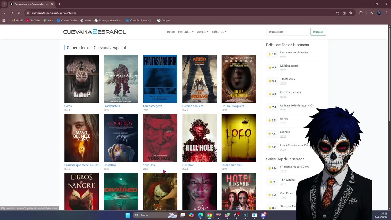This screenshot has height=220, width=391.
Task: Open the Google bookmark
Action: point(163,20)
